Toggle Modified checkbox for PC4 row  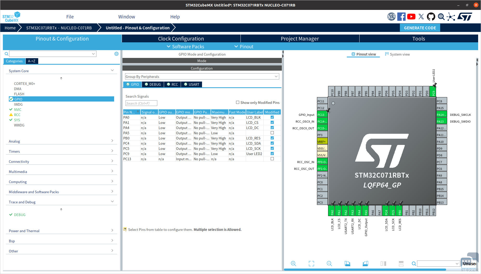point(272,143)
